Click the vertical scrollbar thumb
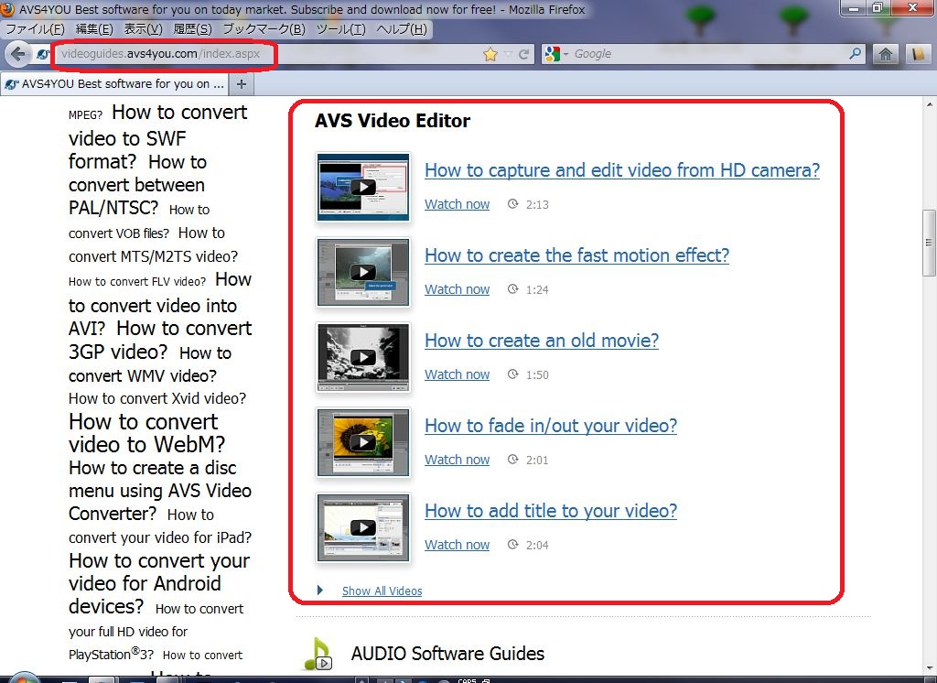 coord(930,243)
